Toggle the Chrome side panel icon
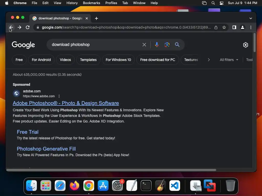The image size is (262, 196). click(234, 27)
